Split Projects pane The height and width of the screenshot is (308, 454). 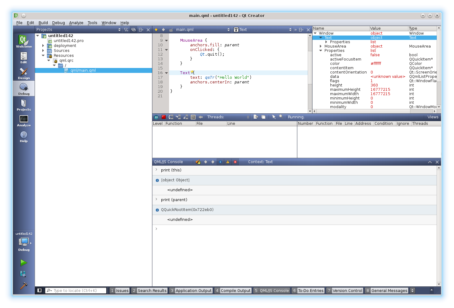click(x=141, y=30)
